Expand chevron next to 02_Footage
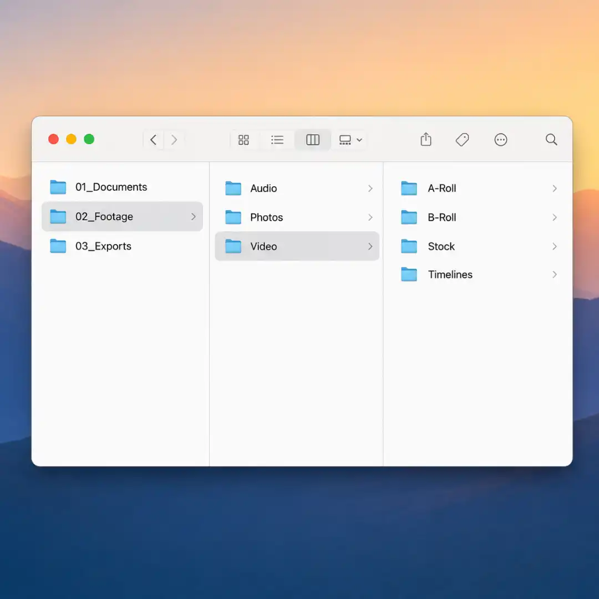The height and width of the screenshot is (599, 599). 194,217
